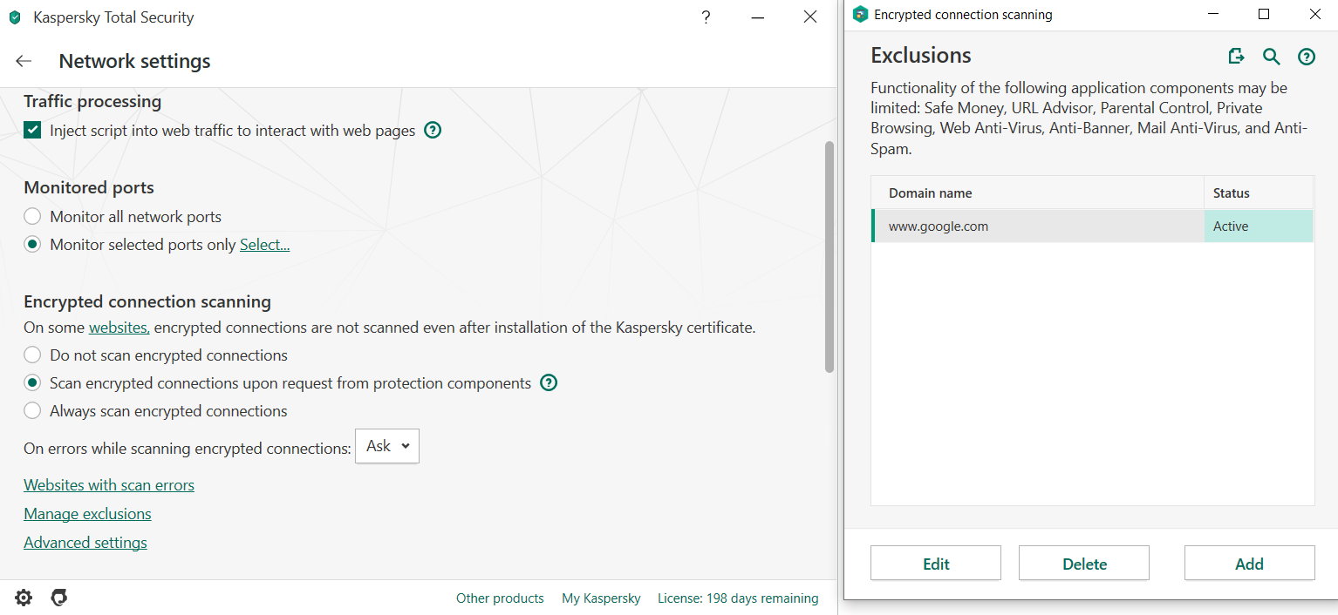
Task: Click Kaspersky shield logo in main title bar
Action: (15, 17)
